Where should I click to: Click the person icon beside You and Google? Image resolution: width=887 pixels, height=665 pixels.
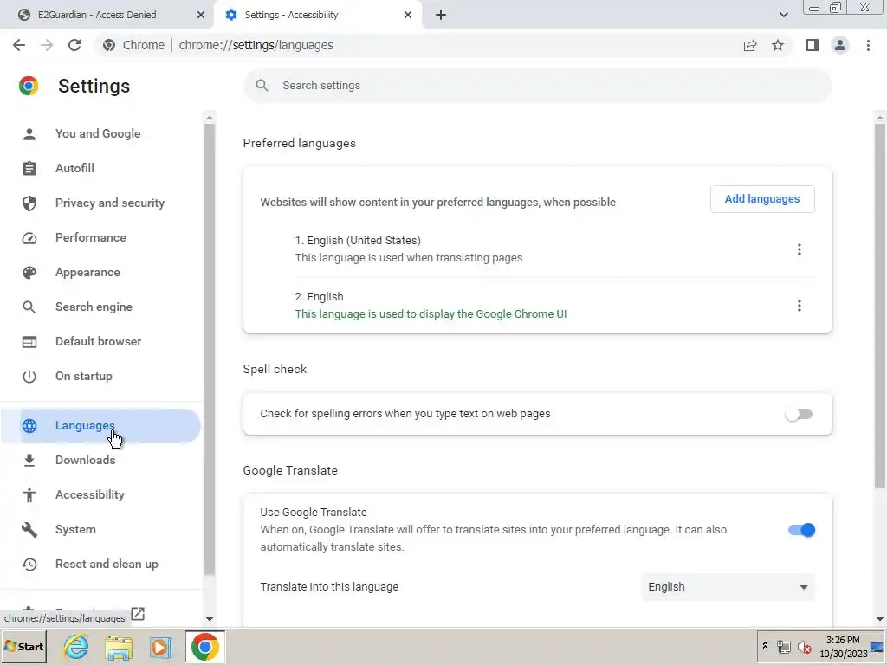point(29,134)
